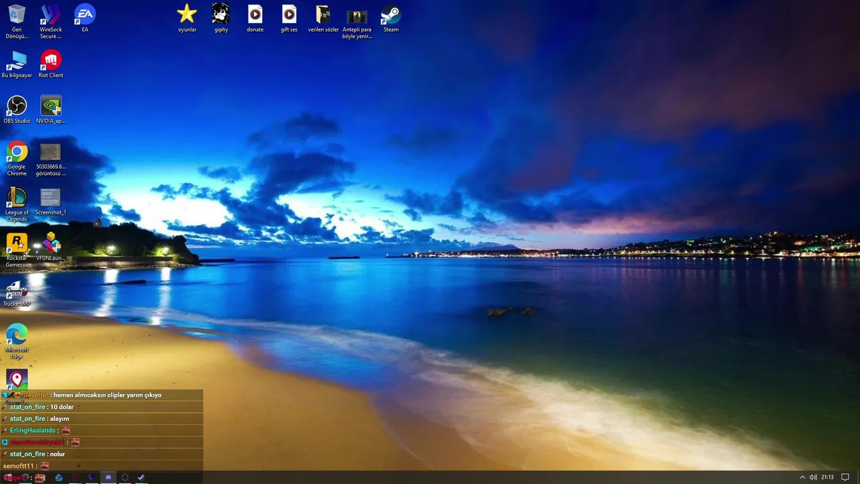
Task: Expand the hidden system tray icons arrow
Action: coord(802,477)
